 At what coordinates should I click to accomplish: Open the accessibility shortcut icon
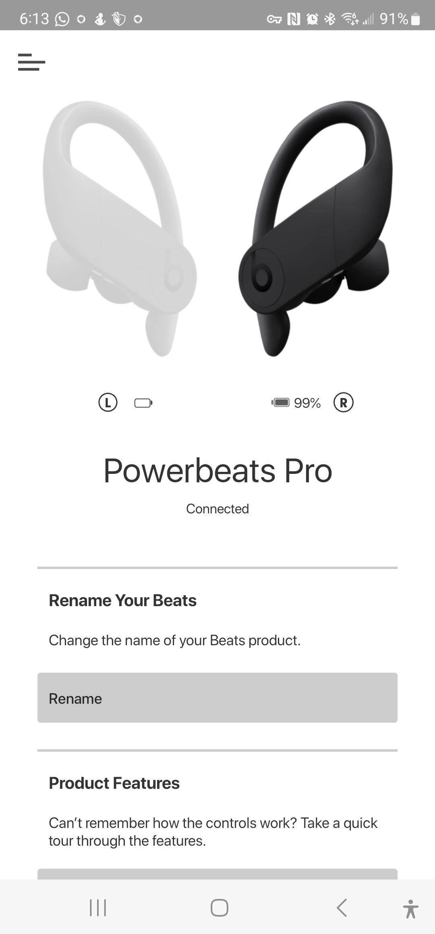410,909
